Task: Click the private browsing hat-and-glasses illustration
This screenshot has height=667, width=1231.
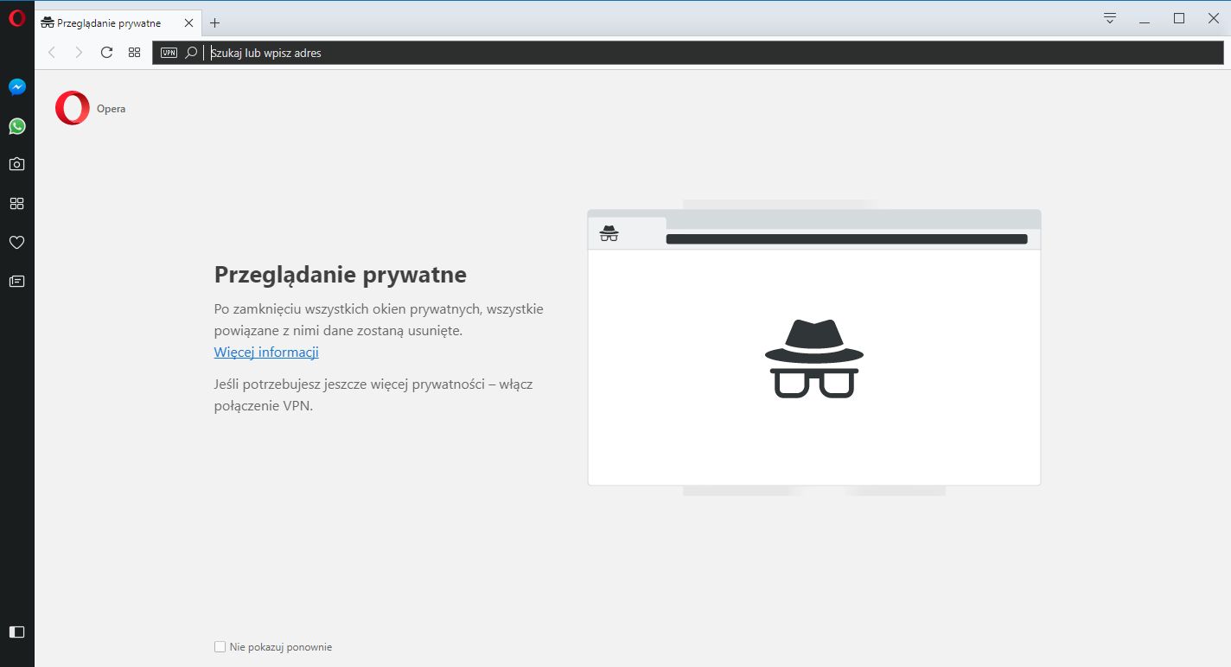Action: (814, 359)
